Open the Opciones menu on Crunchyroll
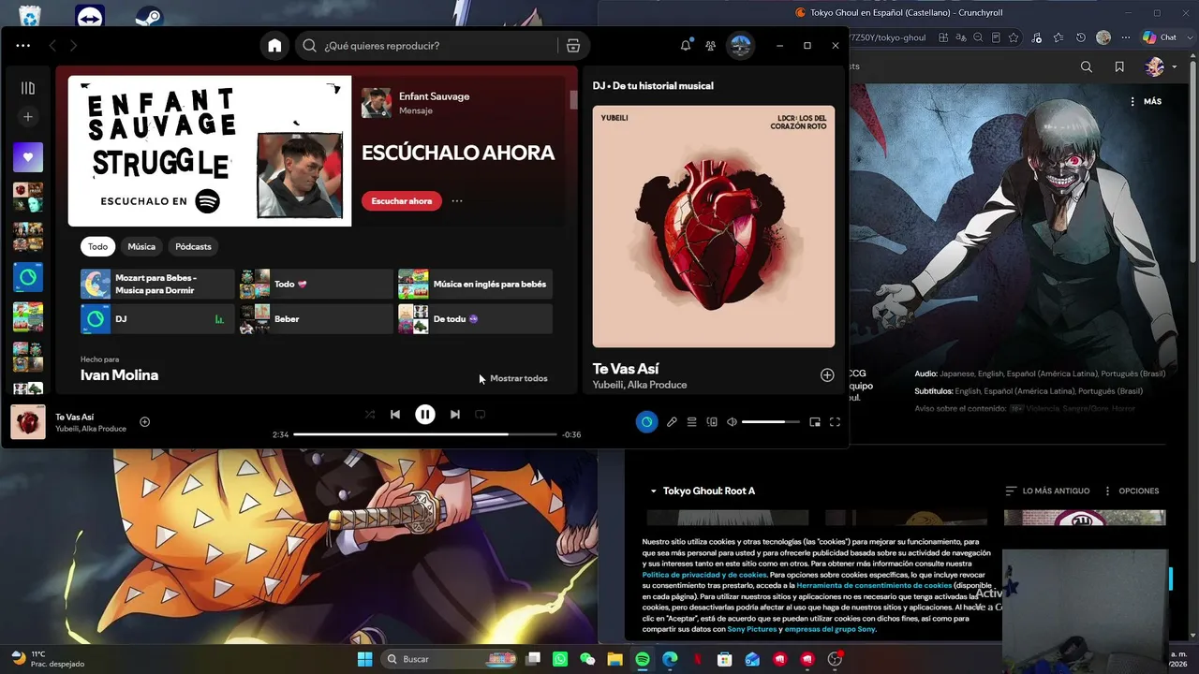The height and width of the screenshot is (674, 1199). click(1132, 491)
